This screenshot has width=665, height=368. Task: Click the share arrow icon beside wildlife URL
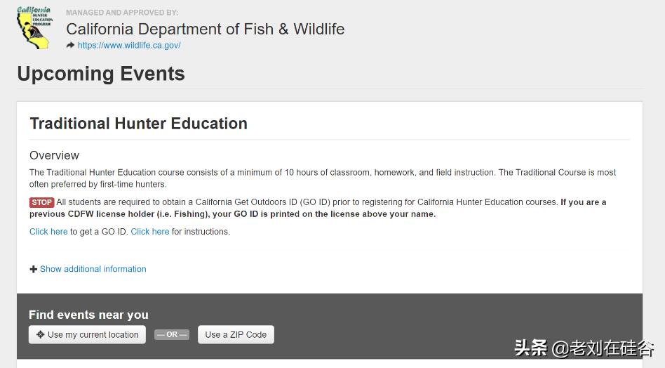point(70,45)
